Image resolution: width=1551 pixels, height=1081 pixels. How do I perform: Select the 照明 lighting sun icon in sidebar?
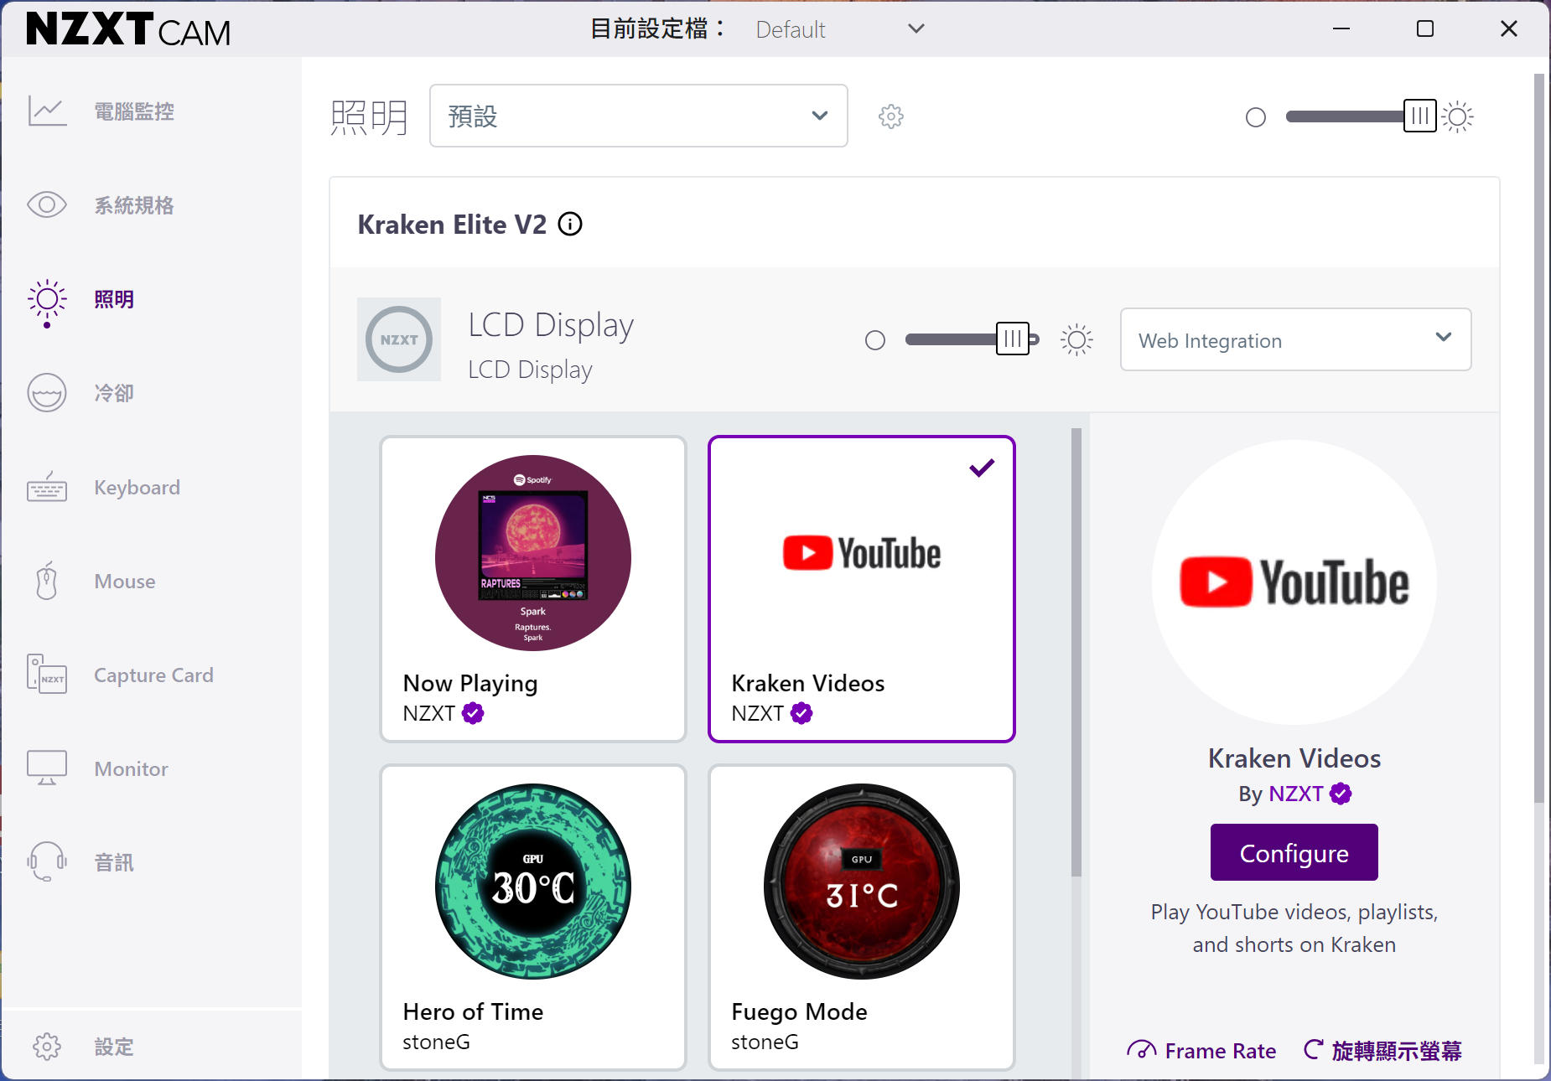(x=47, y=300)
